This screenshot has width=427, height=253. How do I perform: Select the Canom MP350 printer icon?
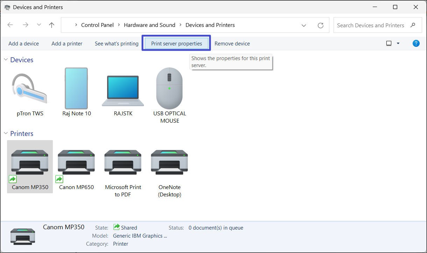(30, 162)
